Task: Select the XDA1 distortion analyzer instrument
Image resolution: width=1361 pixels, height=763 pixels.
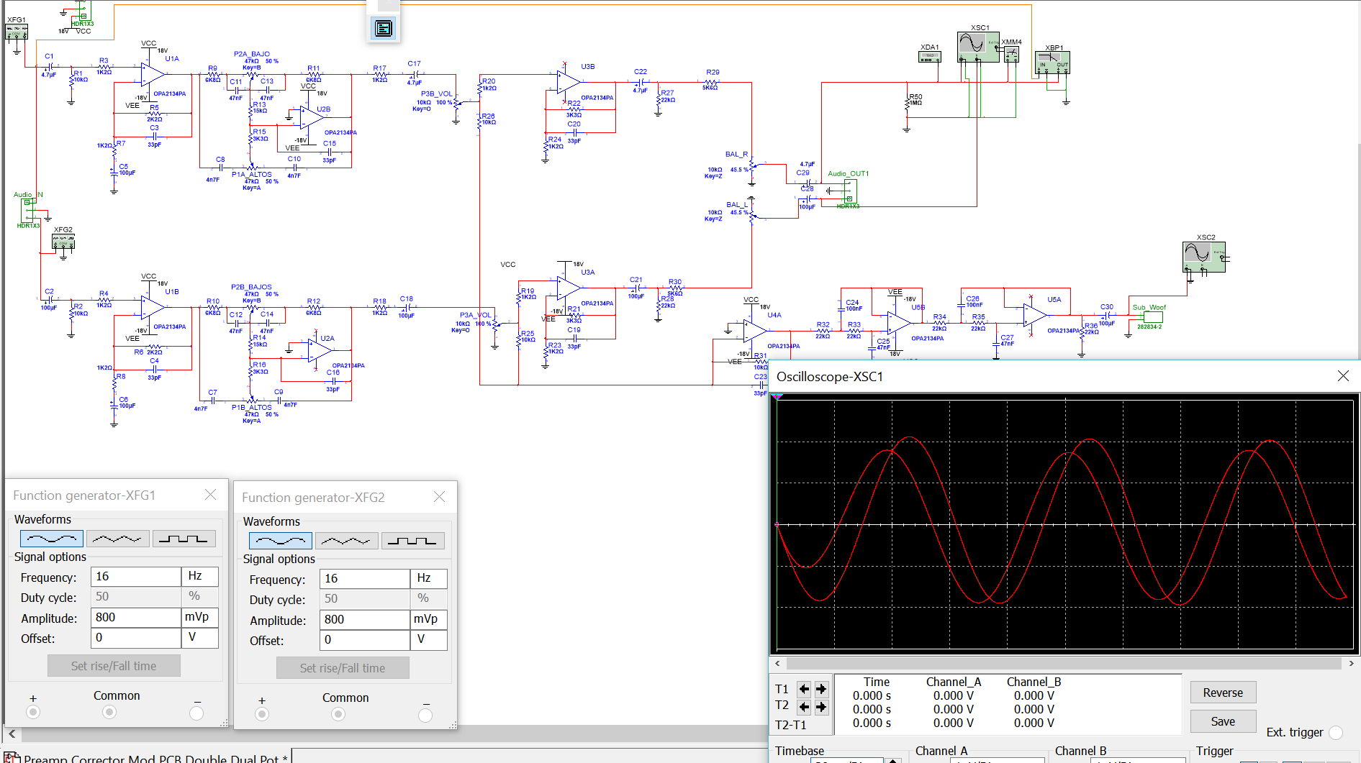Action: pos(929,57)
